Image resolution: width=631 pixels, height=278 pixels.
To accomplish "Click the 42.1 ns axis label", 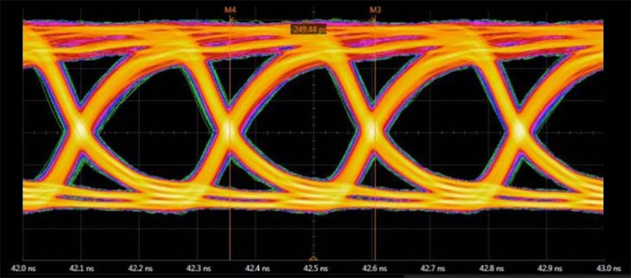I will [x=81, y=268].
